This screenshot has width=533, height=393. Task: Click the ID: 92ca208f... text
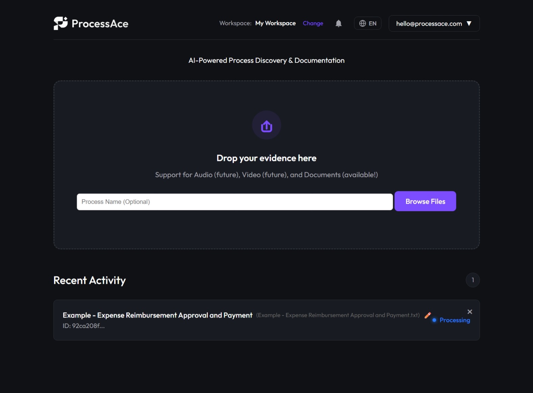[x=84, y=326]
